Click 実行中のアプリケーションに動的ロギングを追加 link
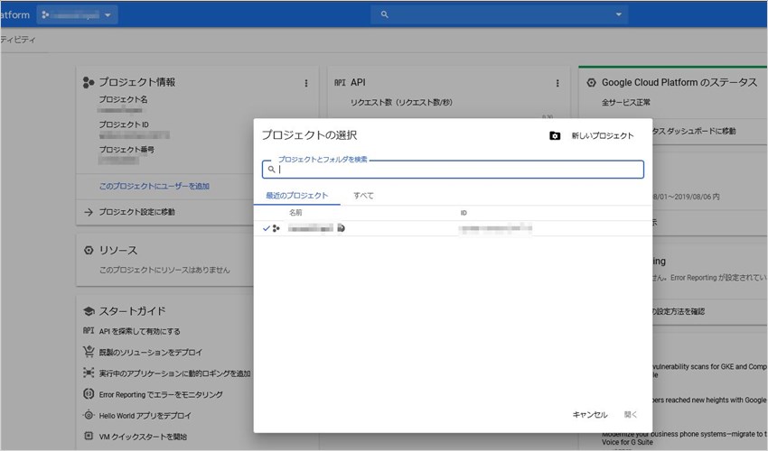 (174, 373)
